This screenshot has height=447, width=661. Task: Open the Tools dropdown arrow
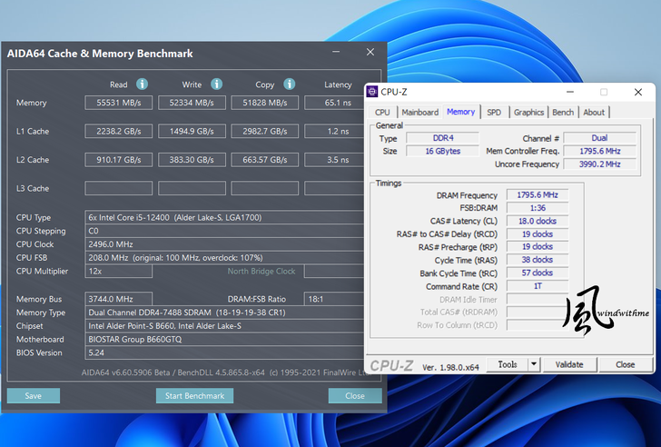[534, 364]
